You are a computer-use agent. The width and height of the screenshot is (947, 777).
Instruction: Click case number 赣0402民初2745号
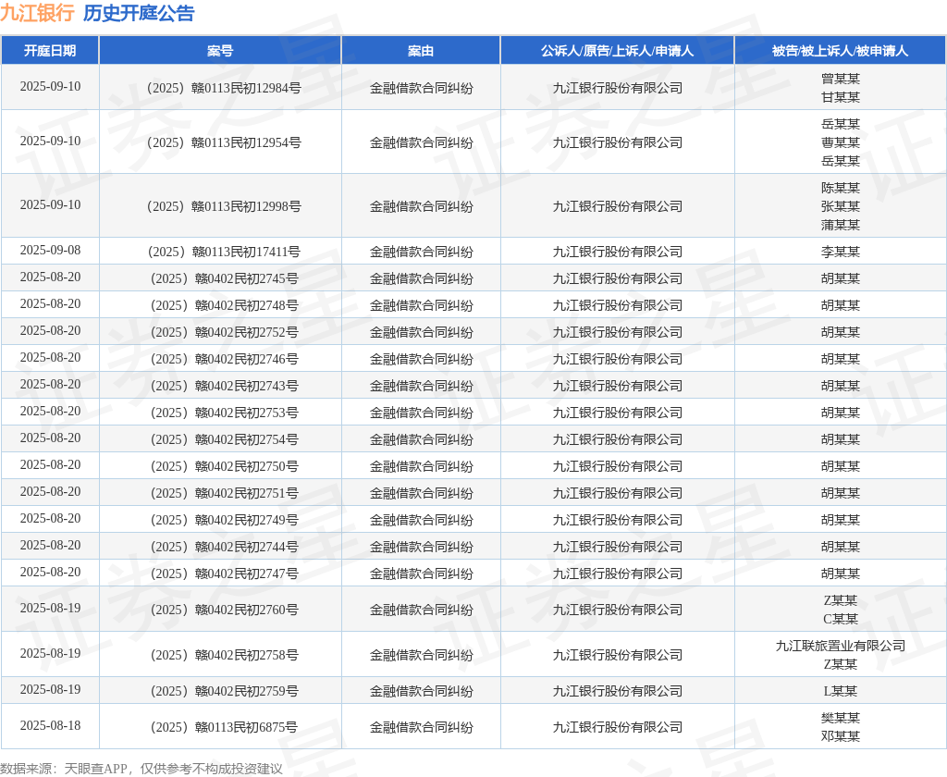[x=224, y=278]
